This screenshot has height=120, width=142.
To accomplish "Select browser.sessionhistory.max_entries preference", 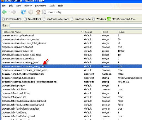I will point(72,39).
